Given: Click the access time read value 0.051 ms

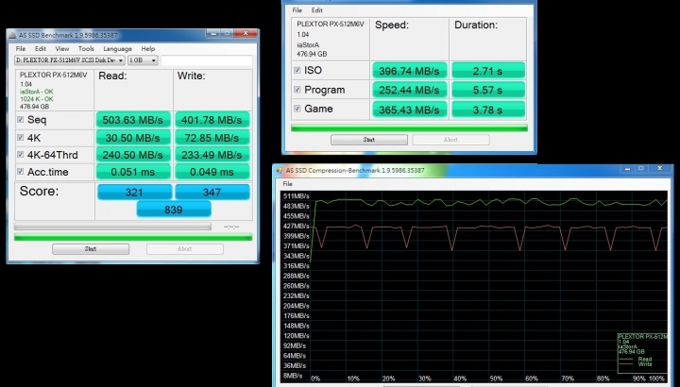Looking at the screenshot, I should (133, 172).
